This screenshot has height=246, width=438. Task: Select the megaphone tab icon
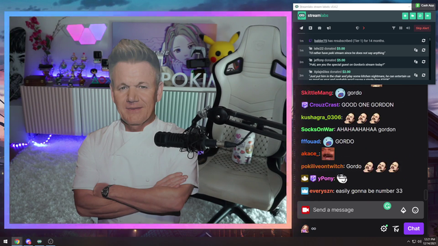pos(328,28)
